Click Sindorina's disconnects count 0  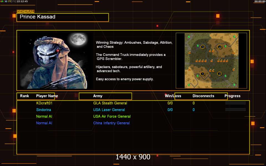(194, 110)
